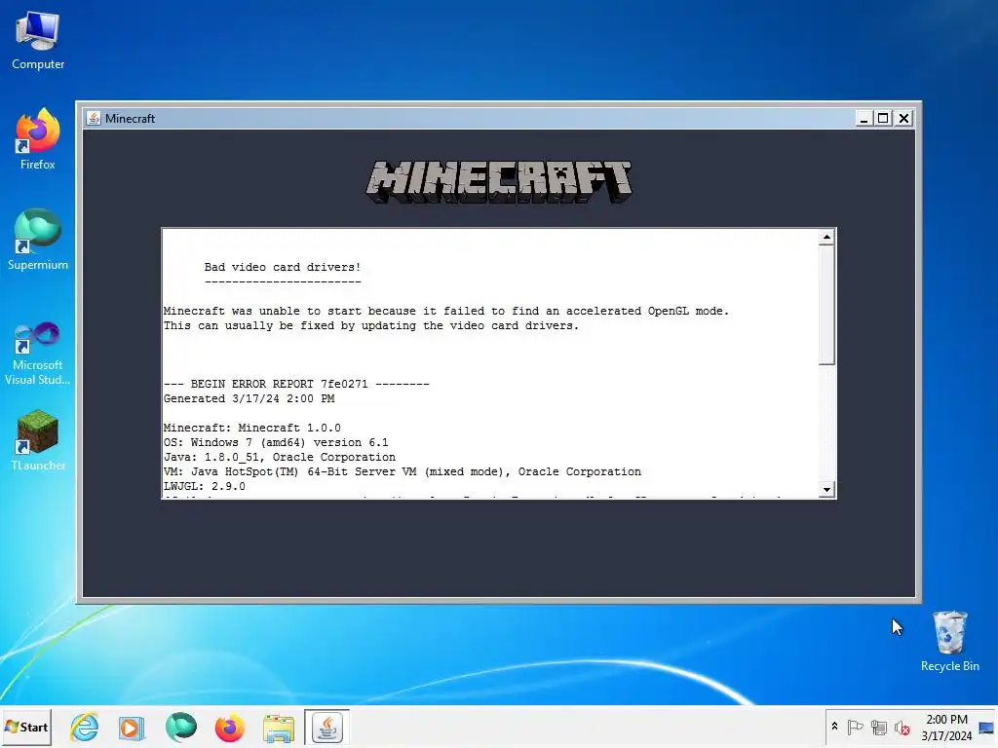
Task: Click 'BEGIN ERROR REPORT 7fe0271' line
Action: click(296, 384)
